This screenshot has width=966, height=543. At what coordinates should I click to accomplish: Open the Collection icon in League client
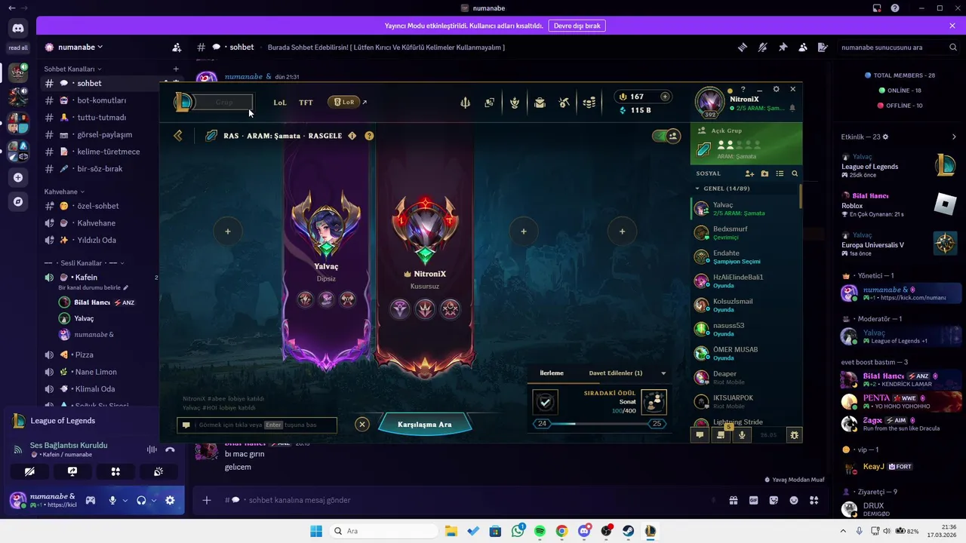tap(489, 103)
